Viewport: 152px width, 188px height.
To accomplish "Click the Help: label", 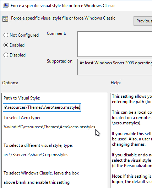I will click(x=116, y=83).
